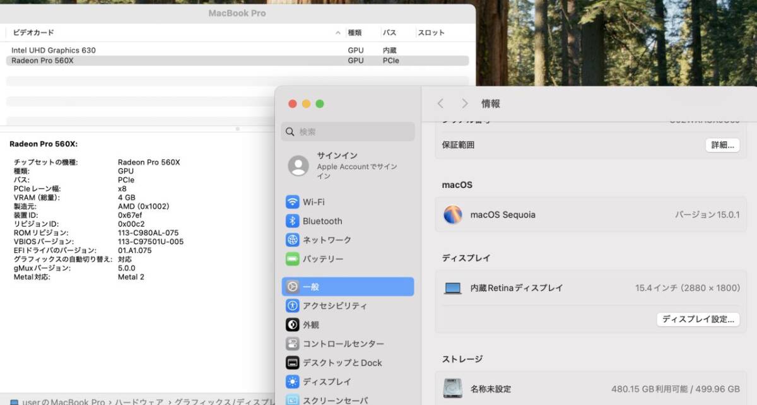
Task: Click the アクセシビリティ icon in the sidebar
Action: click(x=292, y=305)
